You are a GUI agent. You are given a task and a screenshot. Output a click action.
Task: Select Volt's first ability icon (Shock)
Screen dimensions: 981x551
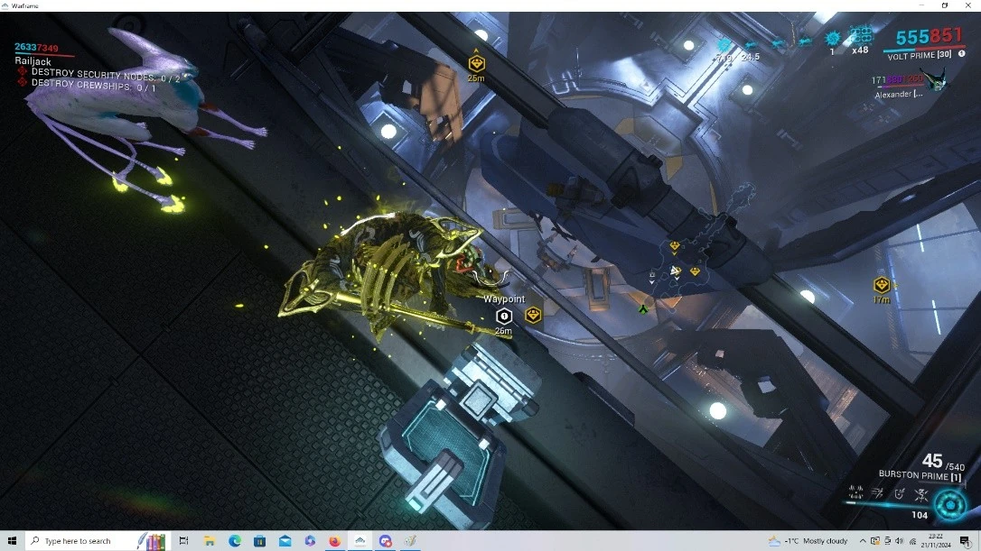point(855,493)
